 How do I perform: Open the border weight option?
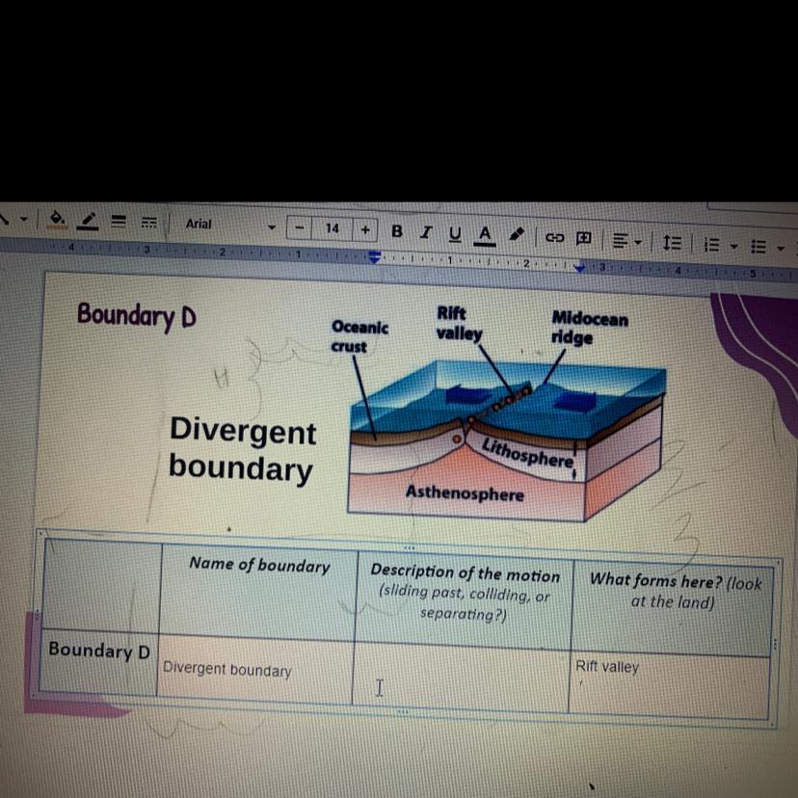click(x=119, y=222)
